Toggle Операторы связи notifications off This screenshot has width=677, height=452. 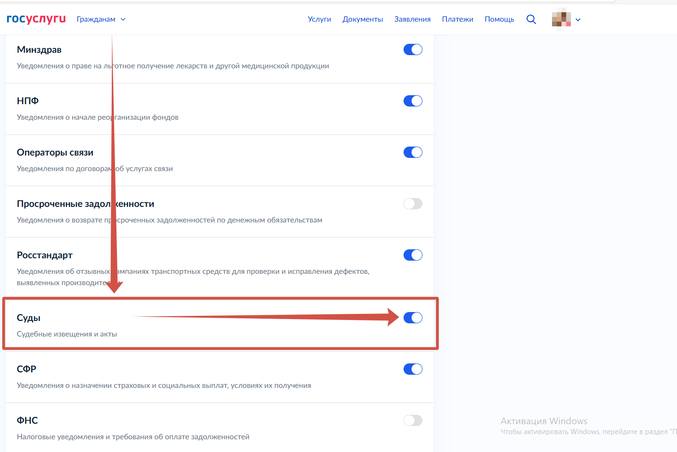coord(413,152)
